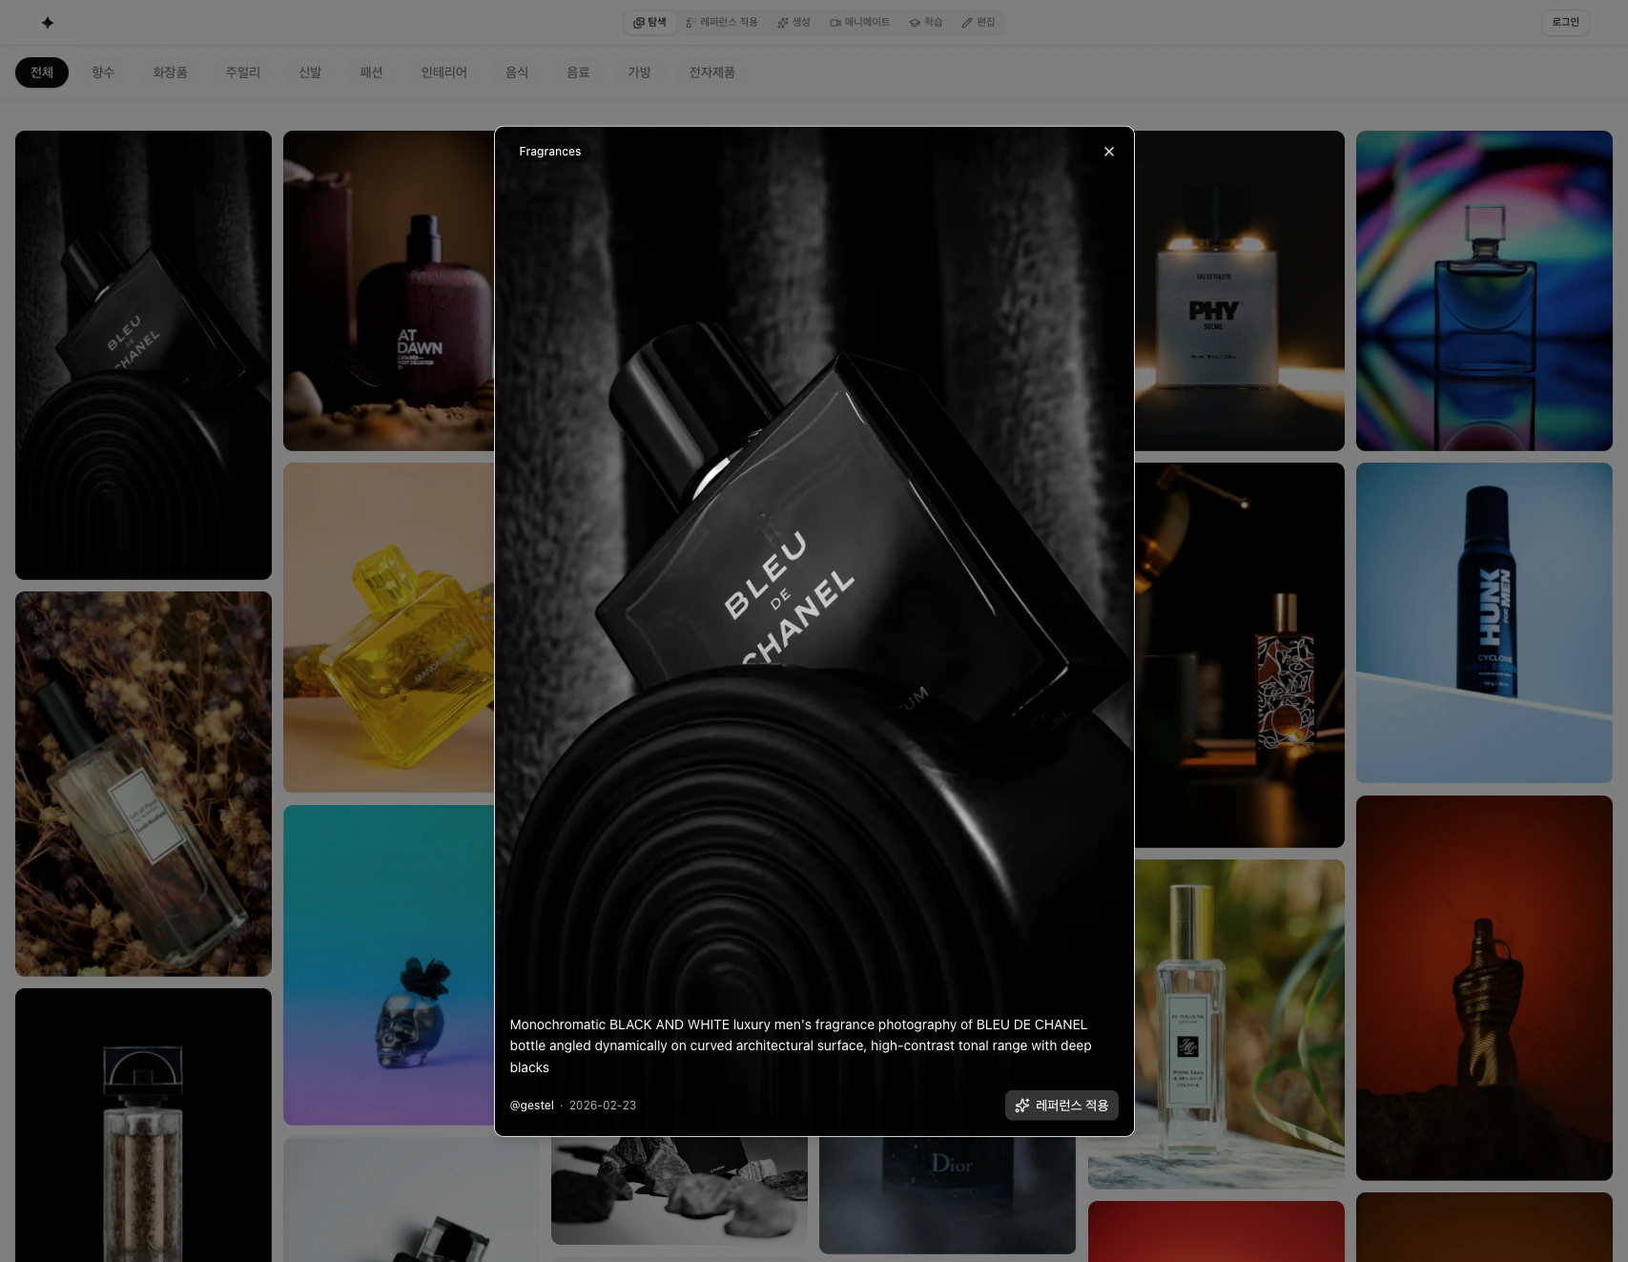Open the dark rocks thumbnail below modal
Screen dimensions: 1628x1262
(679, 1190)
